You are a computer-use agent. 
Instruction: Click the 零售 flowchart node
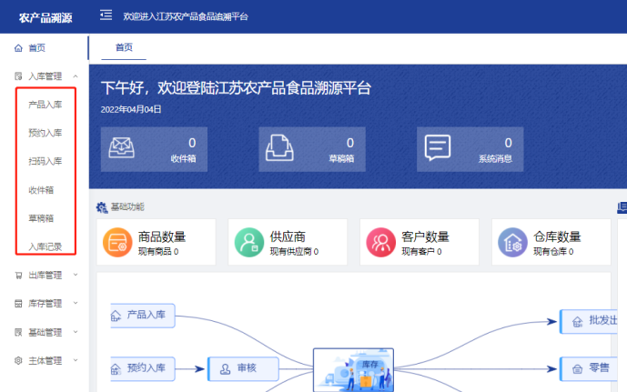pyautogui.click(x=592, y=368)
